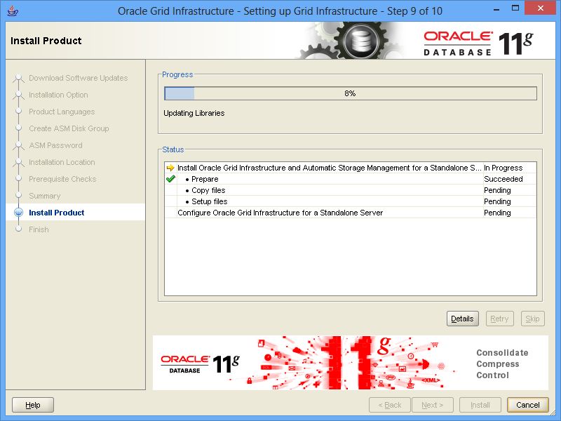Select Configure Oracle Grid Infrastructure row
Image resolution: width=561 pixels, height=421 pixels.
click(x=350, y=213)
